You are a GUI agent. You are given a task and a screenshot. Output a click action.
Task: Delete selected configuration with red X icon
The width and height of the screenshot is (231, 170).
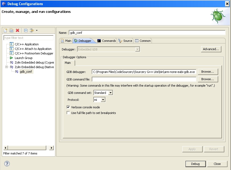point(17,31)
